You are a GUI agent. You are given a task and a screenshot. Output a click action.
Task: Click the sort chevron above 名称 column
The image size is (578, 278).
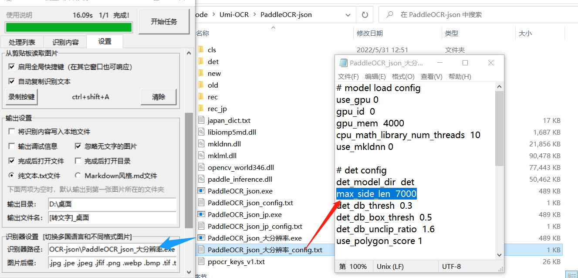coord(274,27)
